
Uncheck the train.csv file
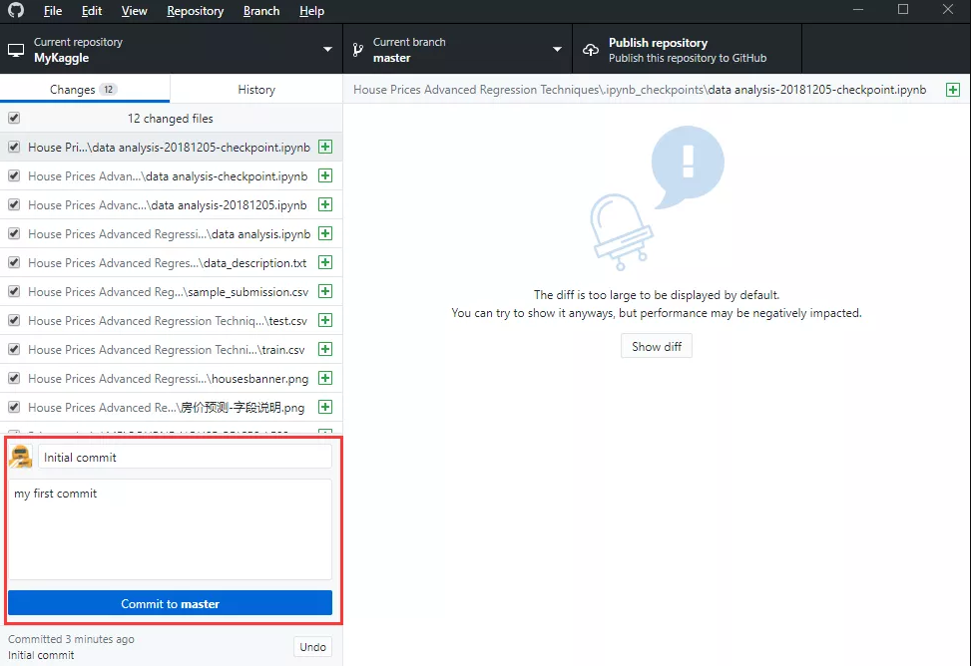point(14,349)
